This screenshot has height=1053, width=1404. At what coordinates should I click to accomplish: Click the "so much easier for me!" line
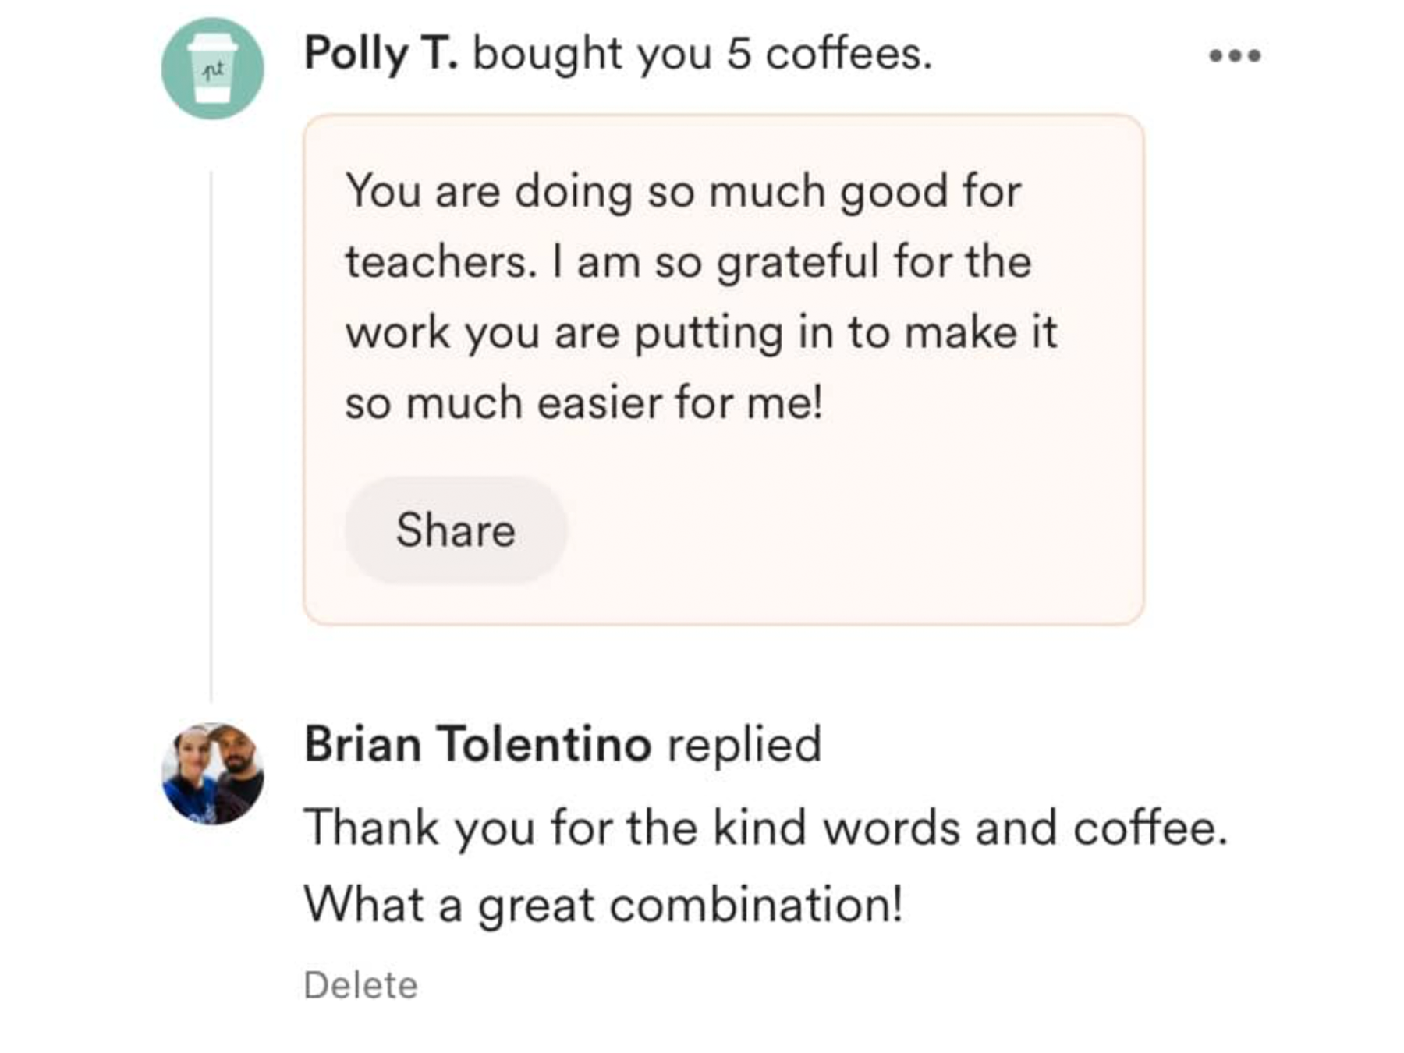tap(583, 403)
